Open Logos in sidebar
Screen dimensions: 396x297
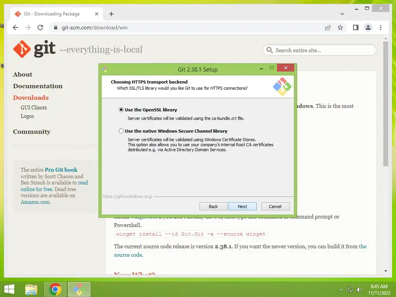coord(27,116)
